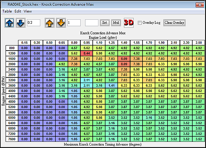
Task: Select the 7.03 cell at 1600 RPM, load 2.50
Action: (199, 59)
